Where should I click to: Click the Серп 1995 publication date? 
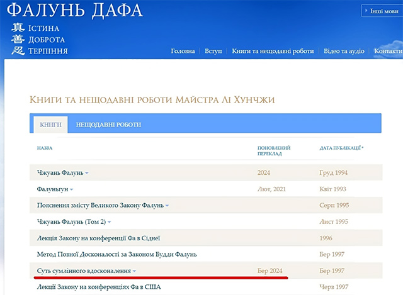(334, 206)
